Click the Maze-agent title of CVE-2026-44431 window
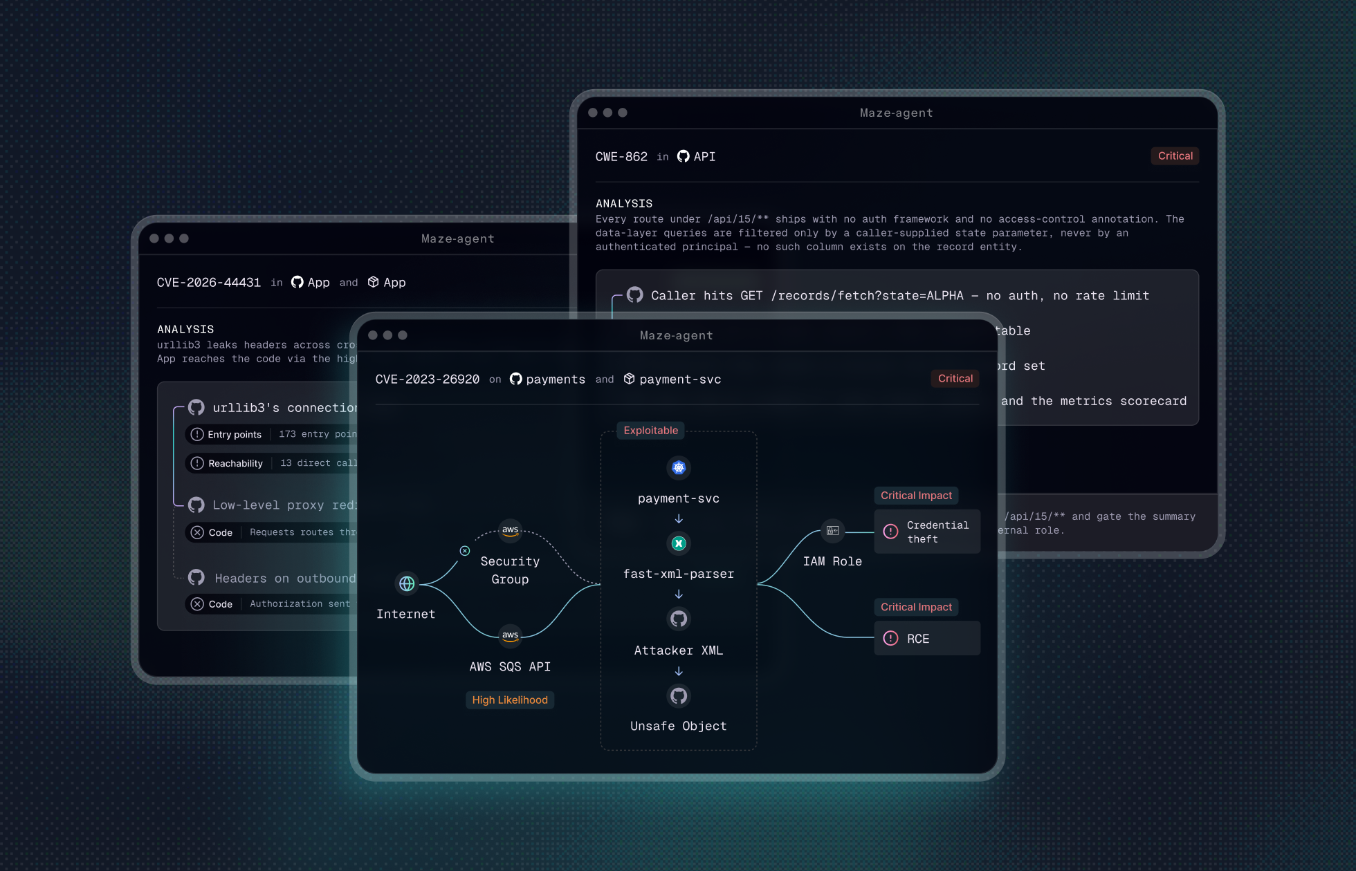The height and width of the screenshot is (871, 1356). [458, 238]
